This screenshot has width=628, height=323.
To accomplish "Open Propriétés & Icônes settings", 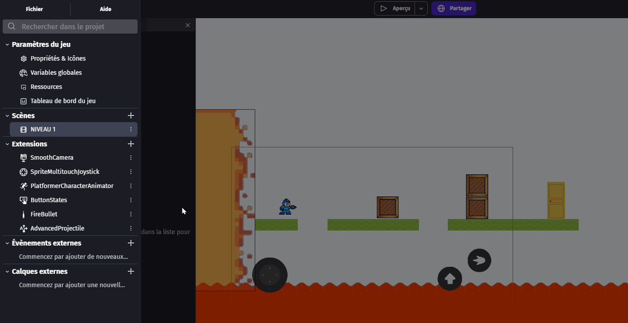I will coord(58,58).
